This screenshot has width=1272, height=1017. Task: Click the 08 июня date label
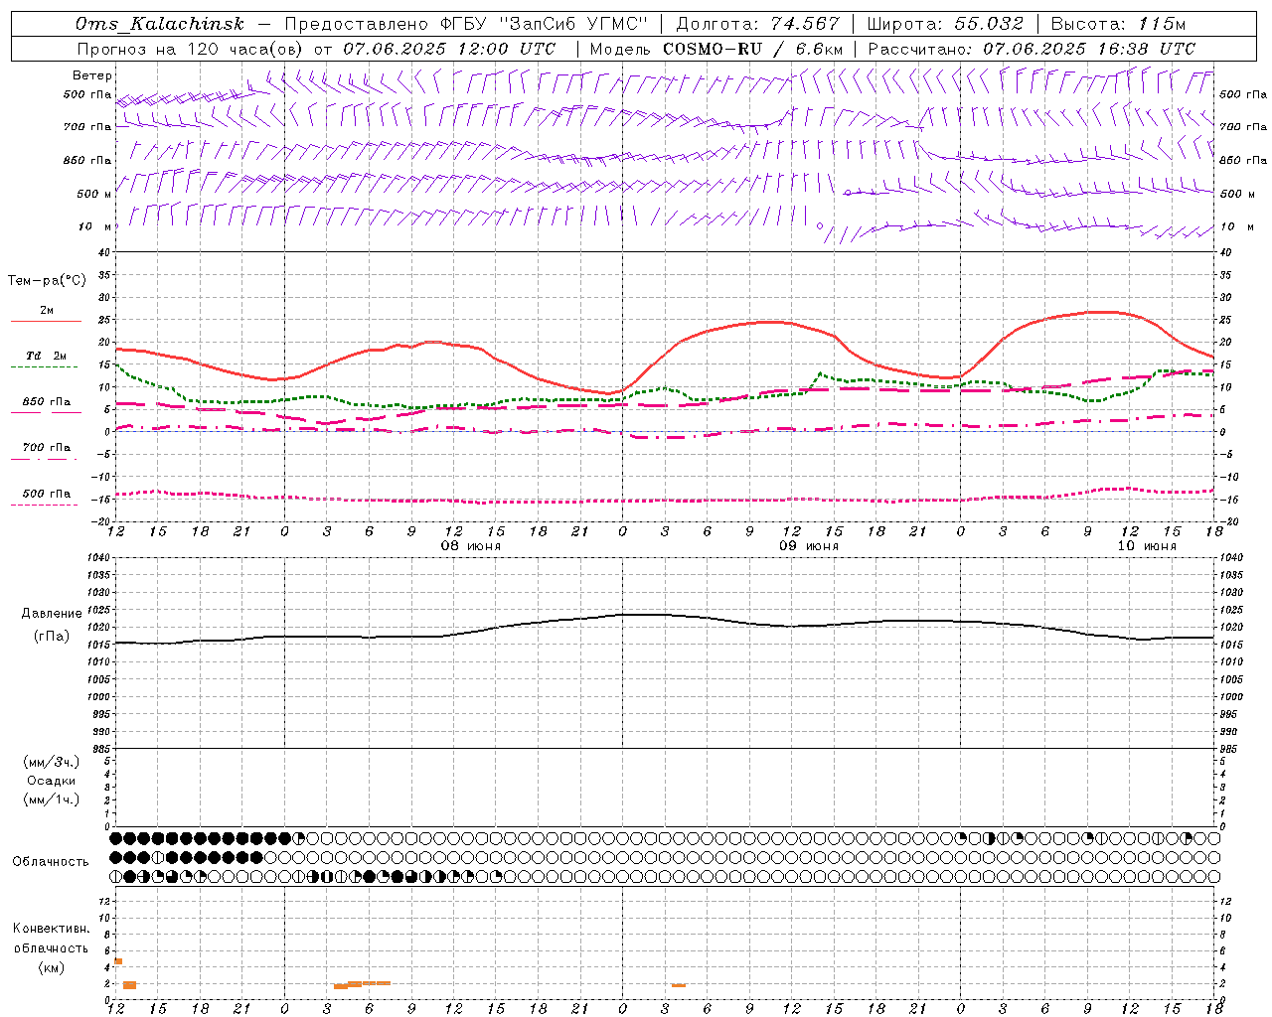471,546
